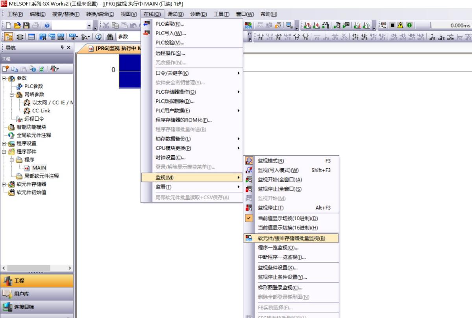This screenshot has height=318, width=472.
Task: Collapse the 参数 tree node
Action: coord(4,78)
